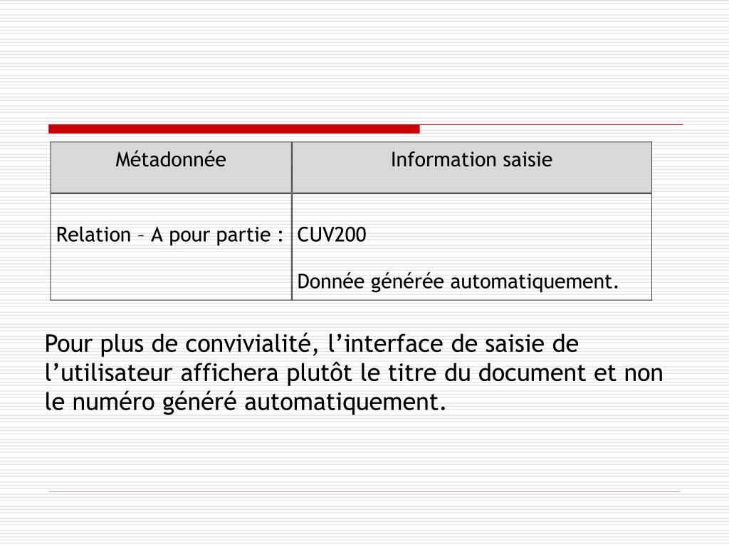
Task: Click the word 'affichera' in the paragraph
Action: [229, 373]
